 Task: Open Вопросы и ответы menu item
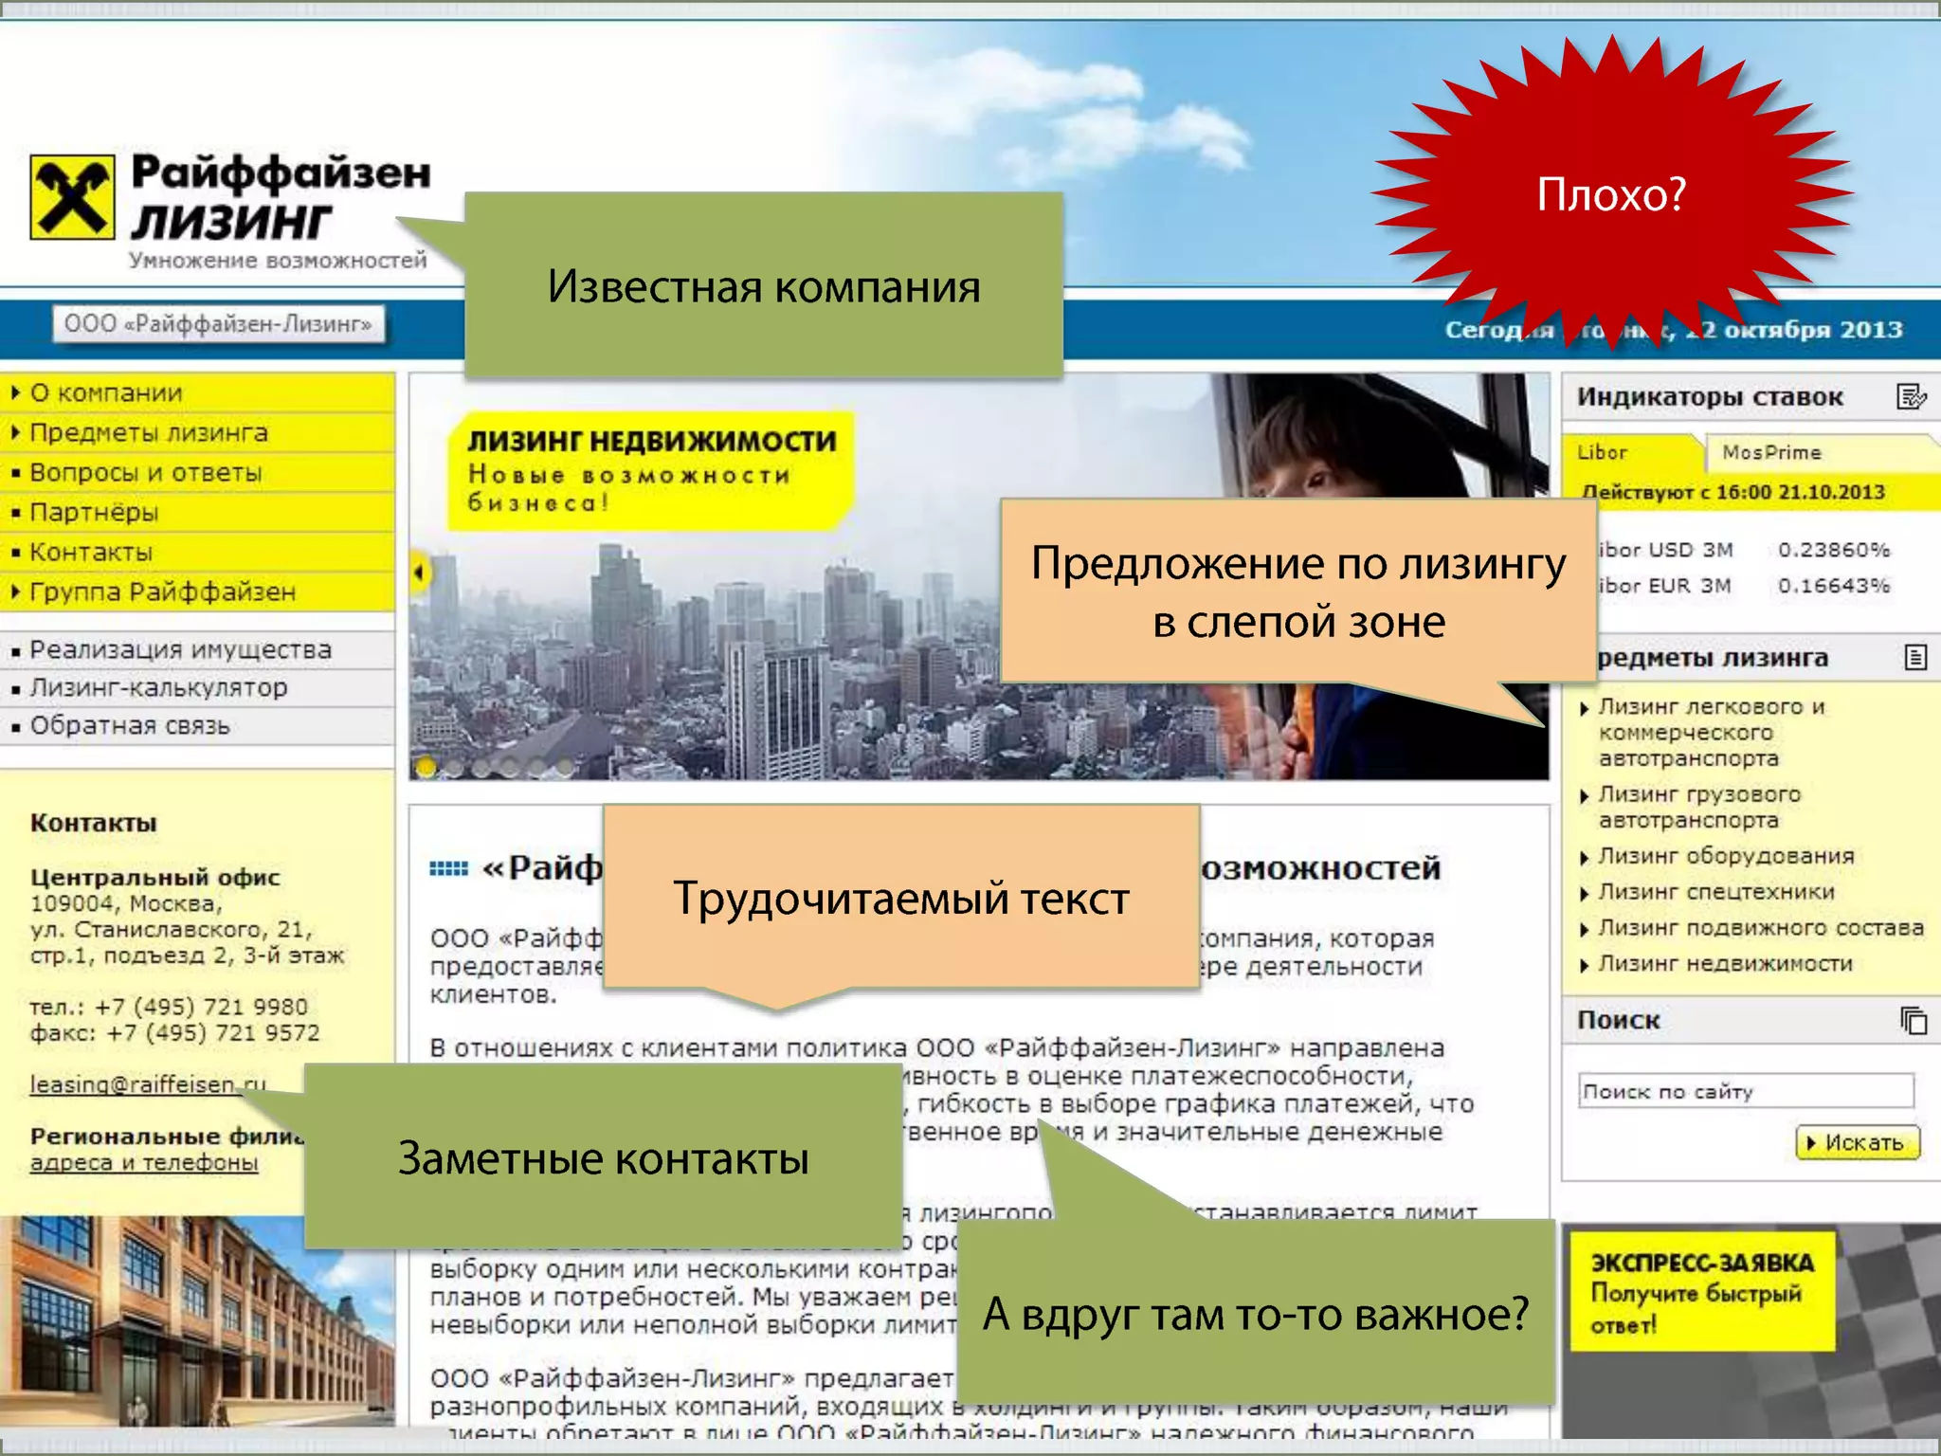pos(145,473)
